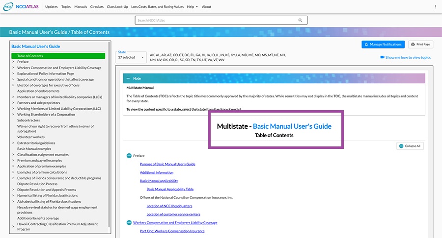442x238 pixels.
Task: Select Hawaii Contracting Classification Premium Adjustment Program
Action: (x=57, y=226)
